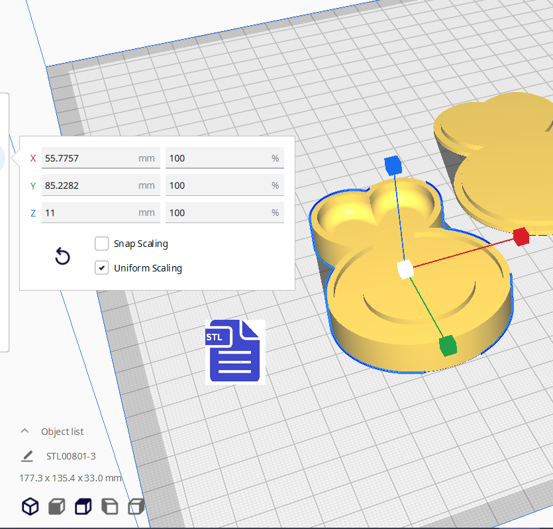The height and width of the screenshot is (529, 553).
Task: Collapse the Object list chevron
Action: 25,431
